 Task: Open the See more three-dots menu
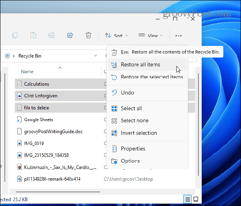pos(178,36)
